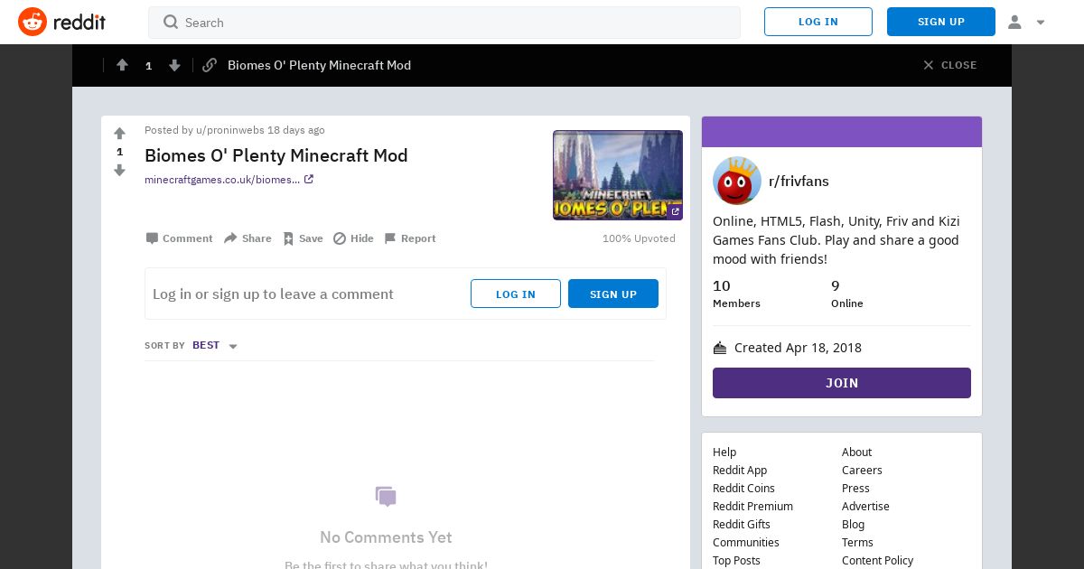
Task: Open the Careers footer link
Action: point(862,471)
